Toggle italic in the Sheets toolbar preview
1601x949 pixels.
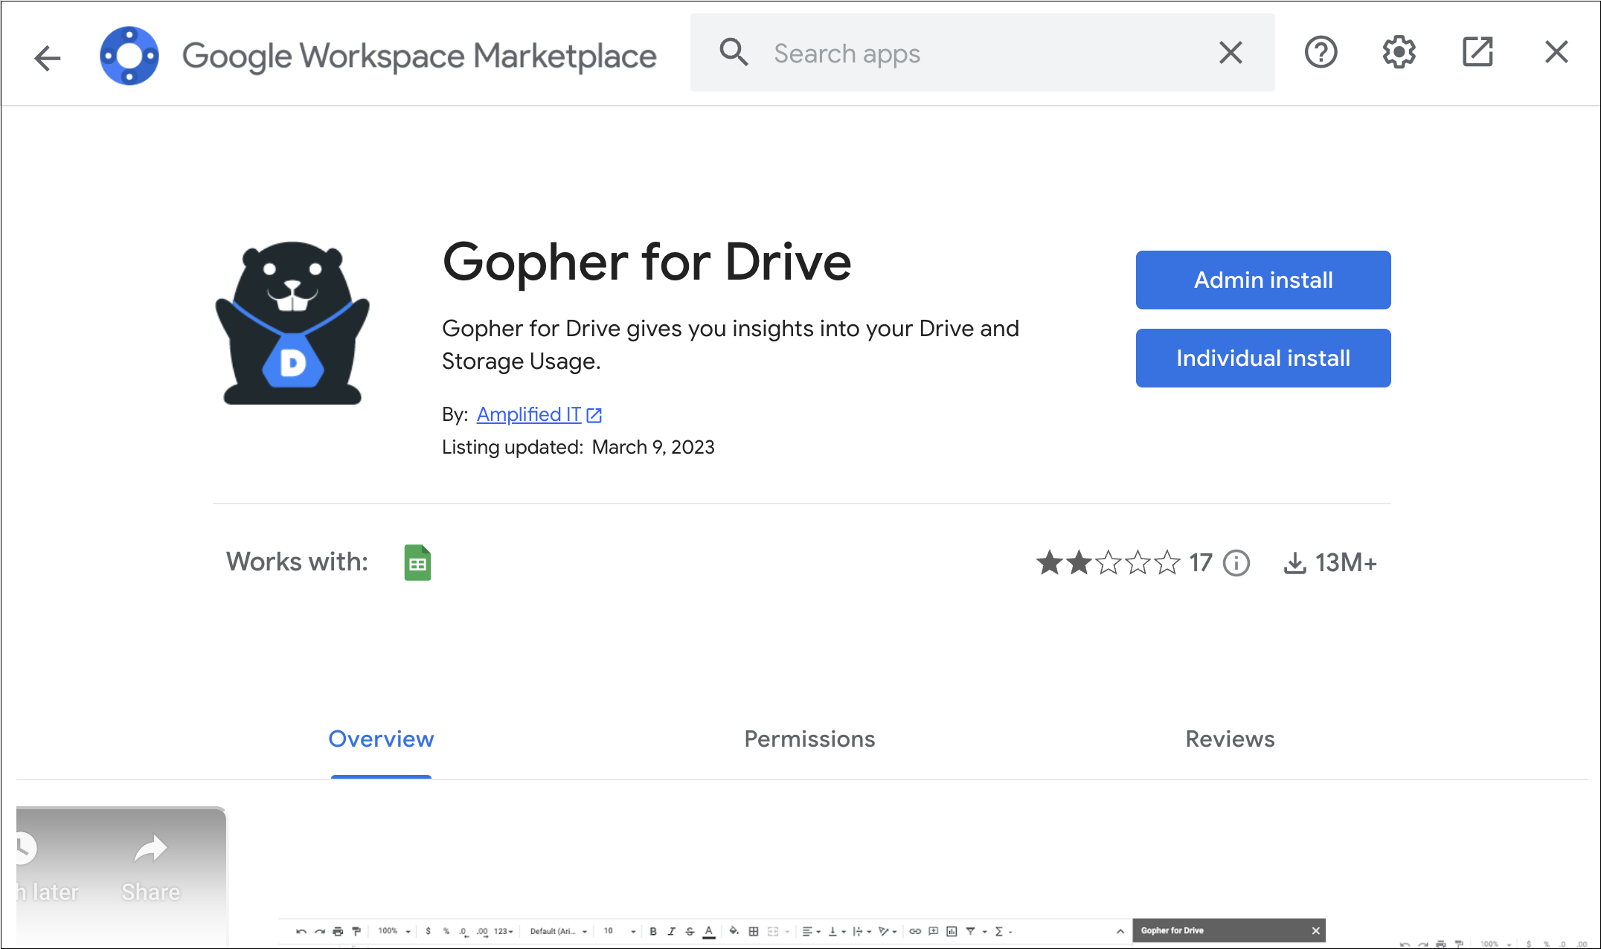[x=672, y=931]
